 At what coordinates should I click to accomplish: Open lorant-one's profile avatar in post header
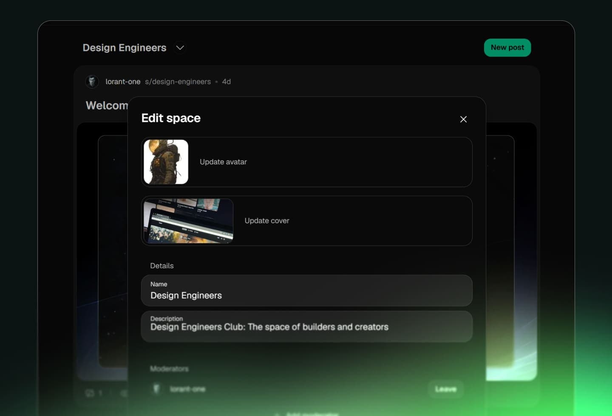coord(92,82)
